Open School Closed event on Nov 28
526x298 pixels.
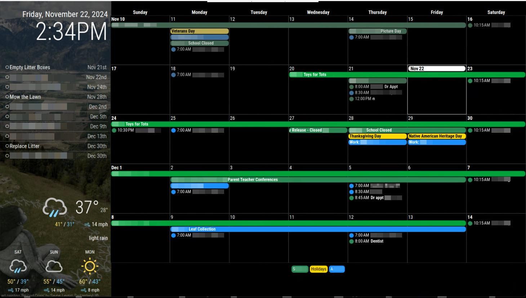pyautogui.click(x=407, y=130)
